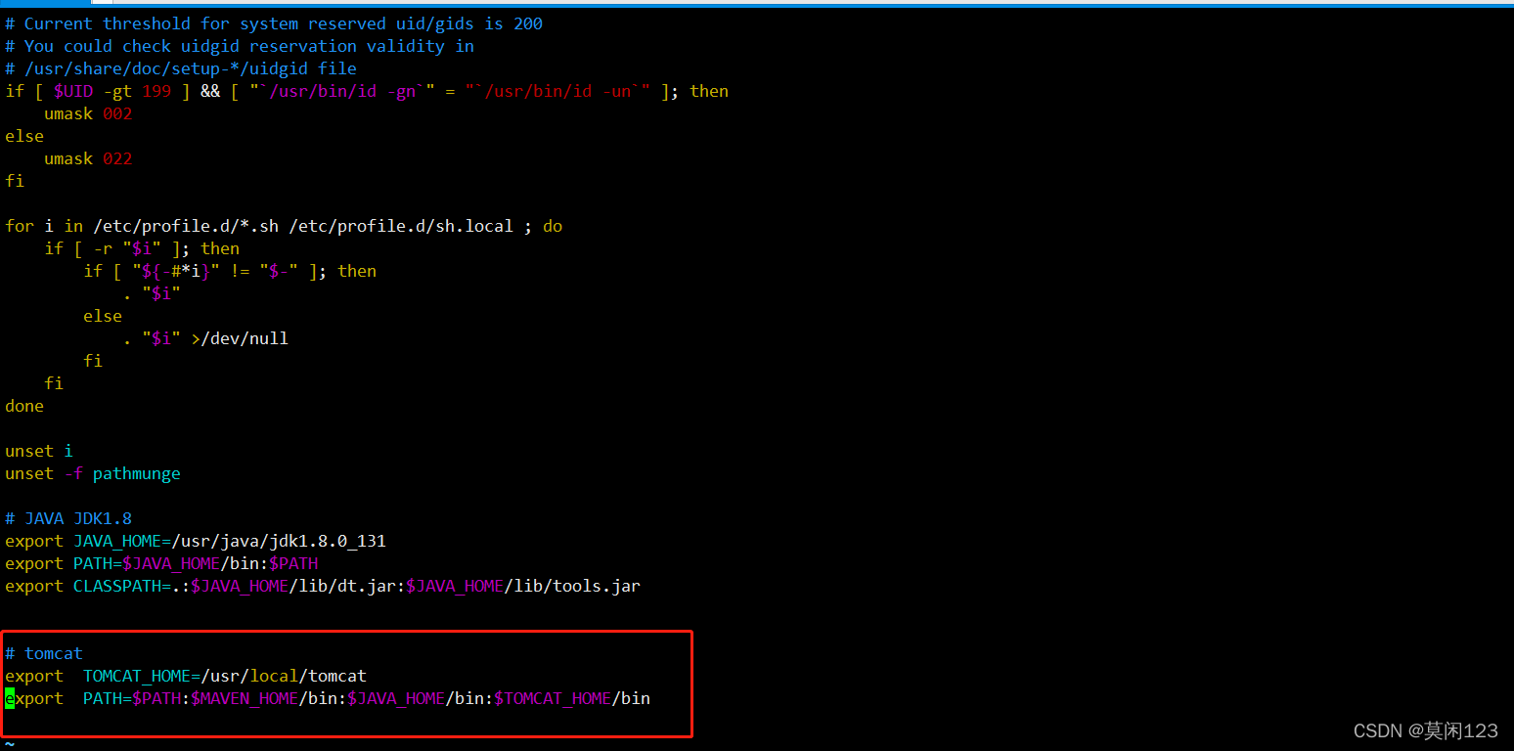Click the glob /etc/profile.d/*.sh
Screen dimensions: 1514x751
click(x=186, y=226)
